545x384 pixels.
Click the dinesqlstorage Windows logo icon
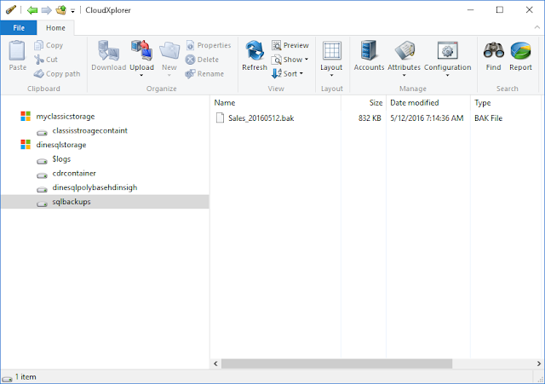tap(26, 145)
